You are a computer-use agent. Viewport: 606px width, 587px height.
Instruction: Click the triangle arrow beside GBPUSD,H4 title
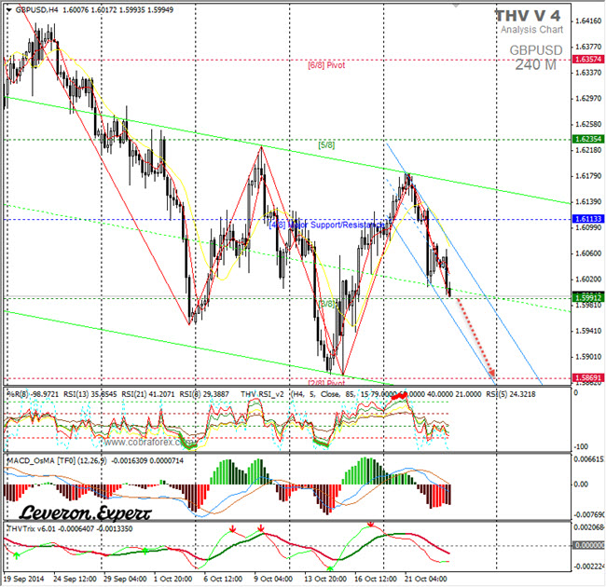point(9,10)
